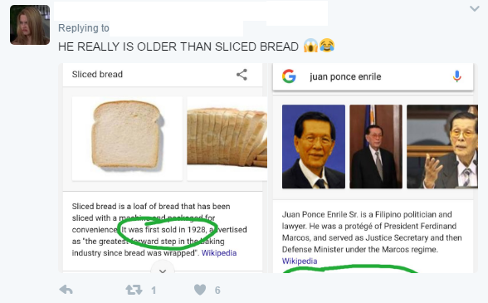
Task: View the single bread slice image
Action: [x=127, y=139]
